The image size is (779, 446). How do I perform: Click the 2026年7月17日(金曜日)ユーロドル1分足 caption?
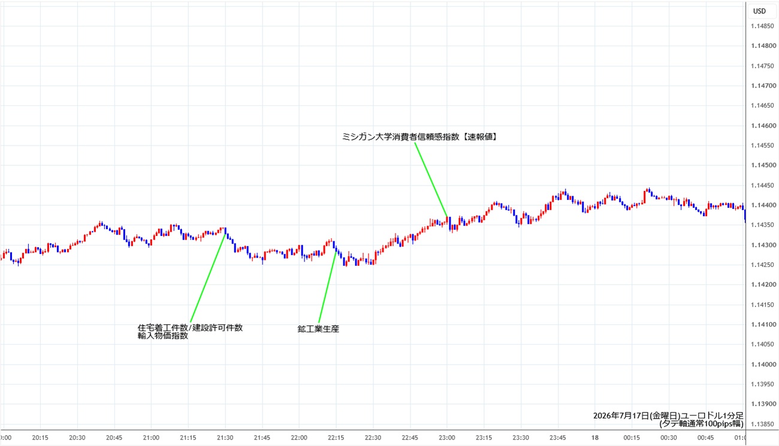(x=668, y=415)
